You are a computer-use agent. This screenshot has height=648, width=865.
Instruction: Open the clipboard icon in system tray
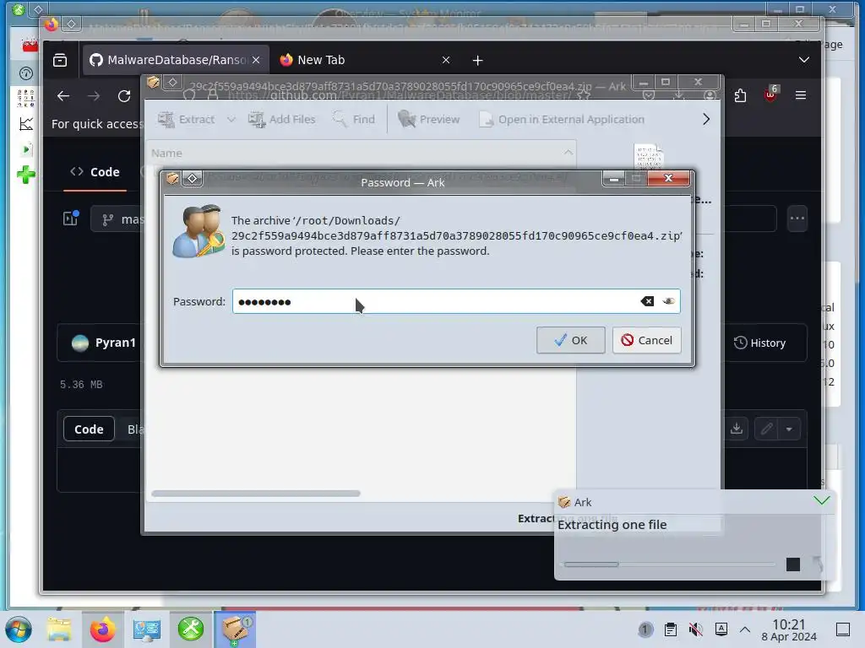(670, 629)
